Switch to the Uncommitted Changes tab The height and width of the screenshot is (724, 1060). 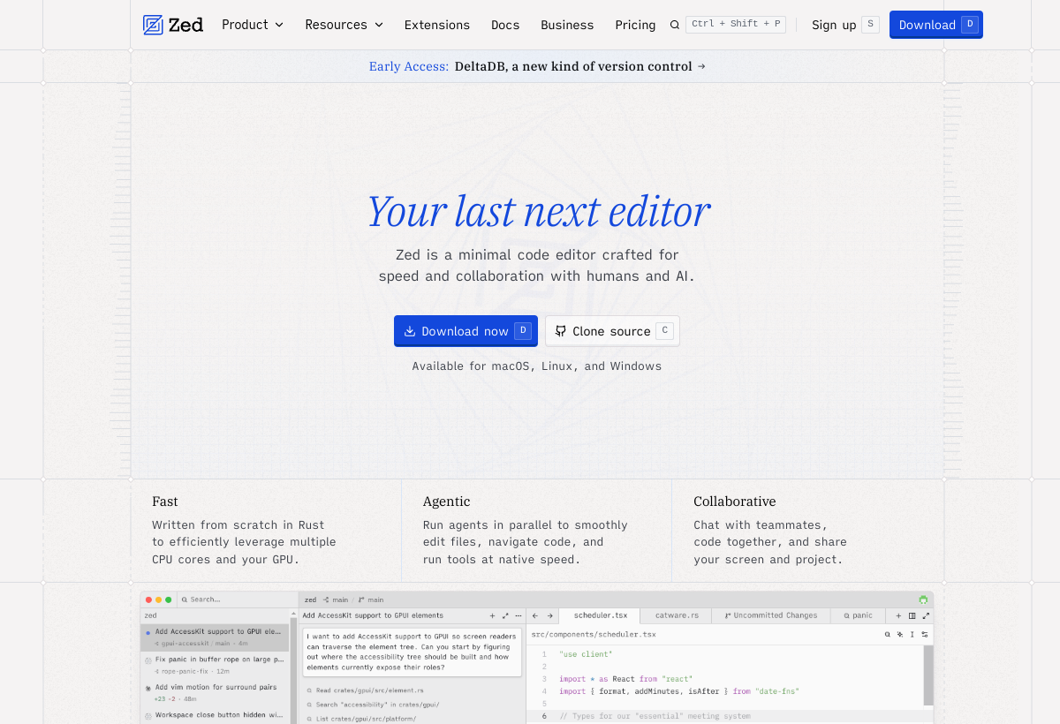coord(771,615)
